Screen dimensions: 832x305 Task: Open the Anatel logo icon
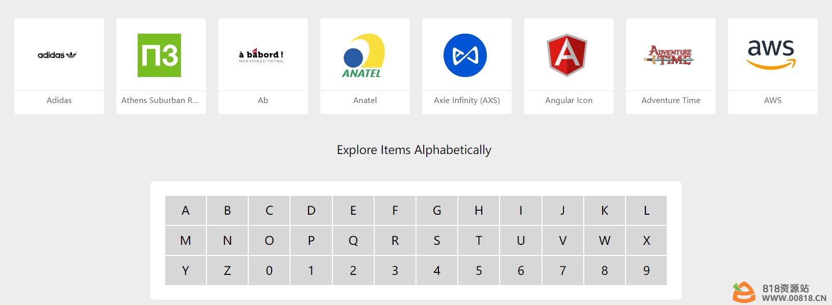click(363, 56)
